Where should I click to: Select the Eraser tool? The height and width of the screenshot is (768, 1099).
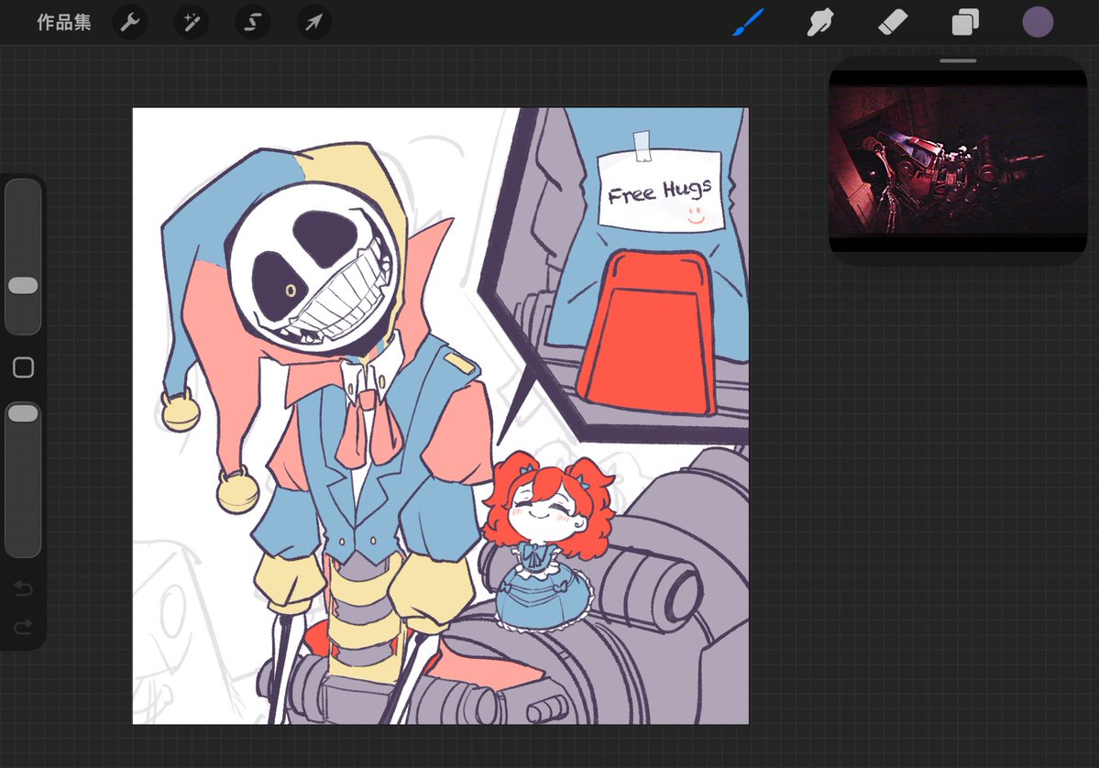tap(893, 22)
